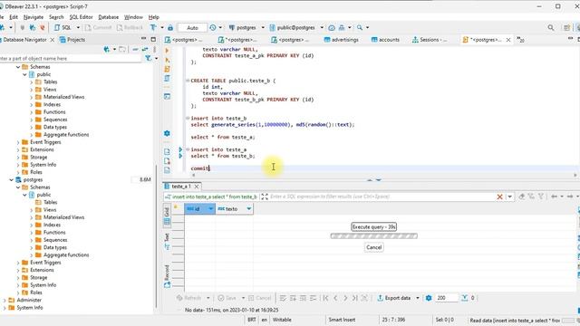Close the active postgres script tab
Viewport: 580px width, 326px height.
tap(508, 40)
